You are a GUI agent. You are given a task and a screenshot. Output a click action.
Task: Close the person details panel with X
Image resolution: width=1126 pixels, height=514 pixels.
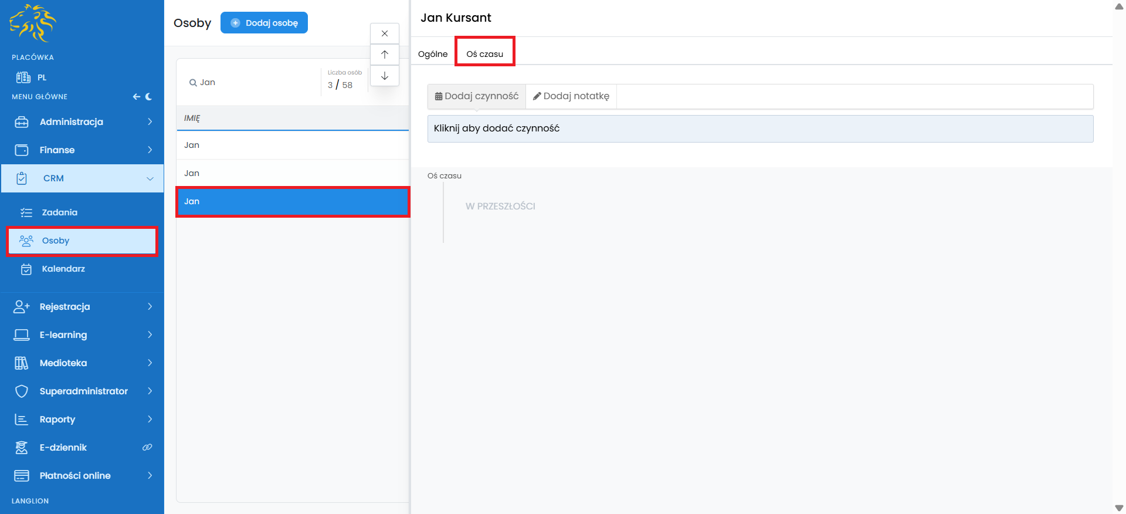pyautogui.click(x=385, y=33)
